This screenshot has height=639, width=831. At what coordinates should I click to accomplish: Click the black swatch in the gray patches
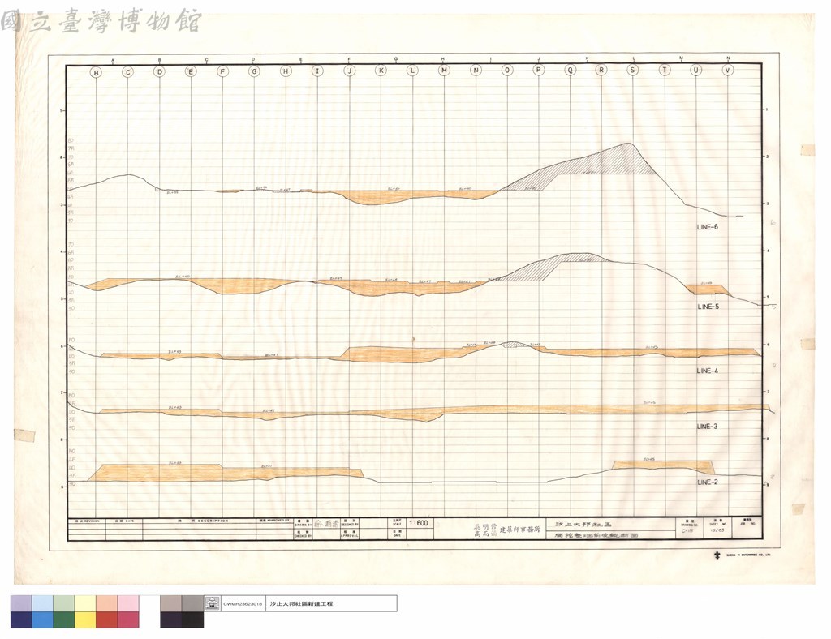tap(192, 620)
